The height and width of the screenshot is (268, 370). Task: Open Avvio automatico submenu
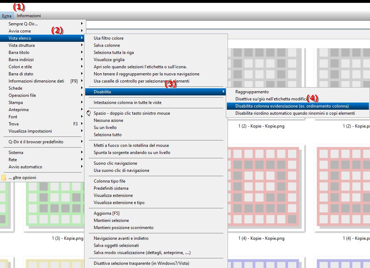43,167
